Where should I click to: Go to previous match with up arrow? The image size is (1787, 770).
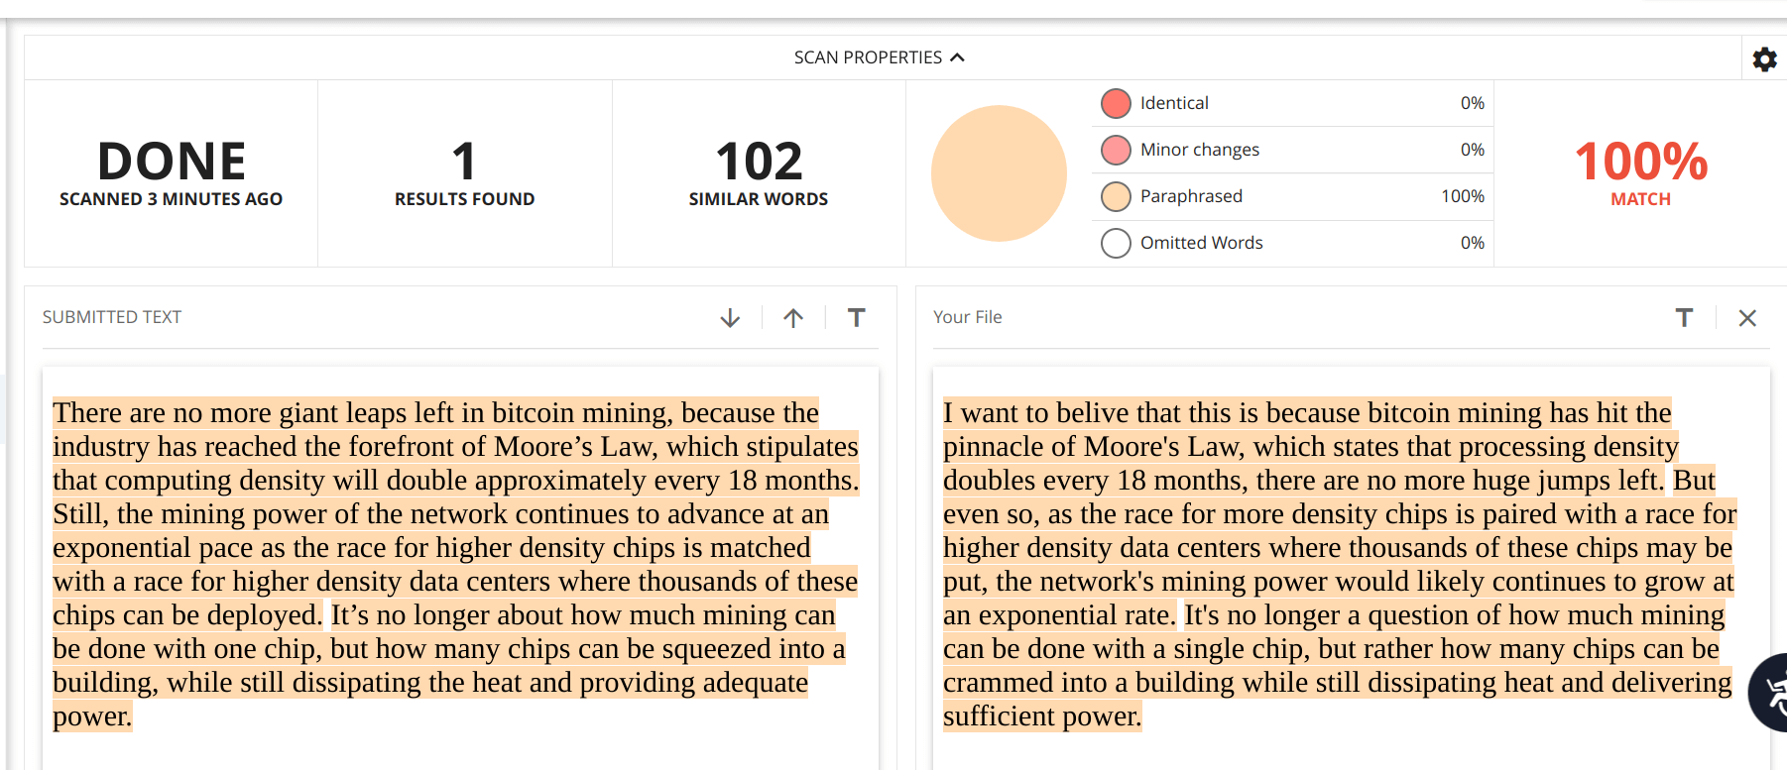point(793,318)
